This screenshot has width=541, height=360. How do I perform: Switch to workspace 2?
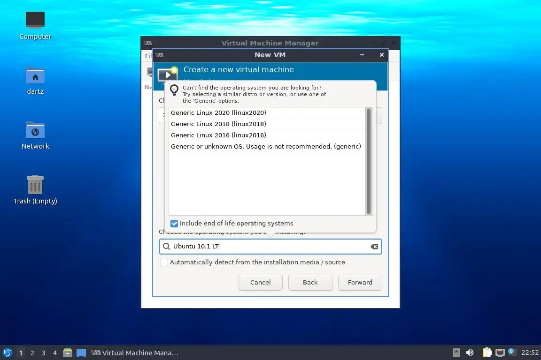tap(32, 353)
